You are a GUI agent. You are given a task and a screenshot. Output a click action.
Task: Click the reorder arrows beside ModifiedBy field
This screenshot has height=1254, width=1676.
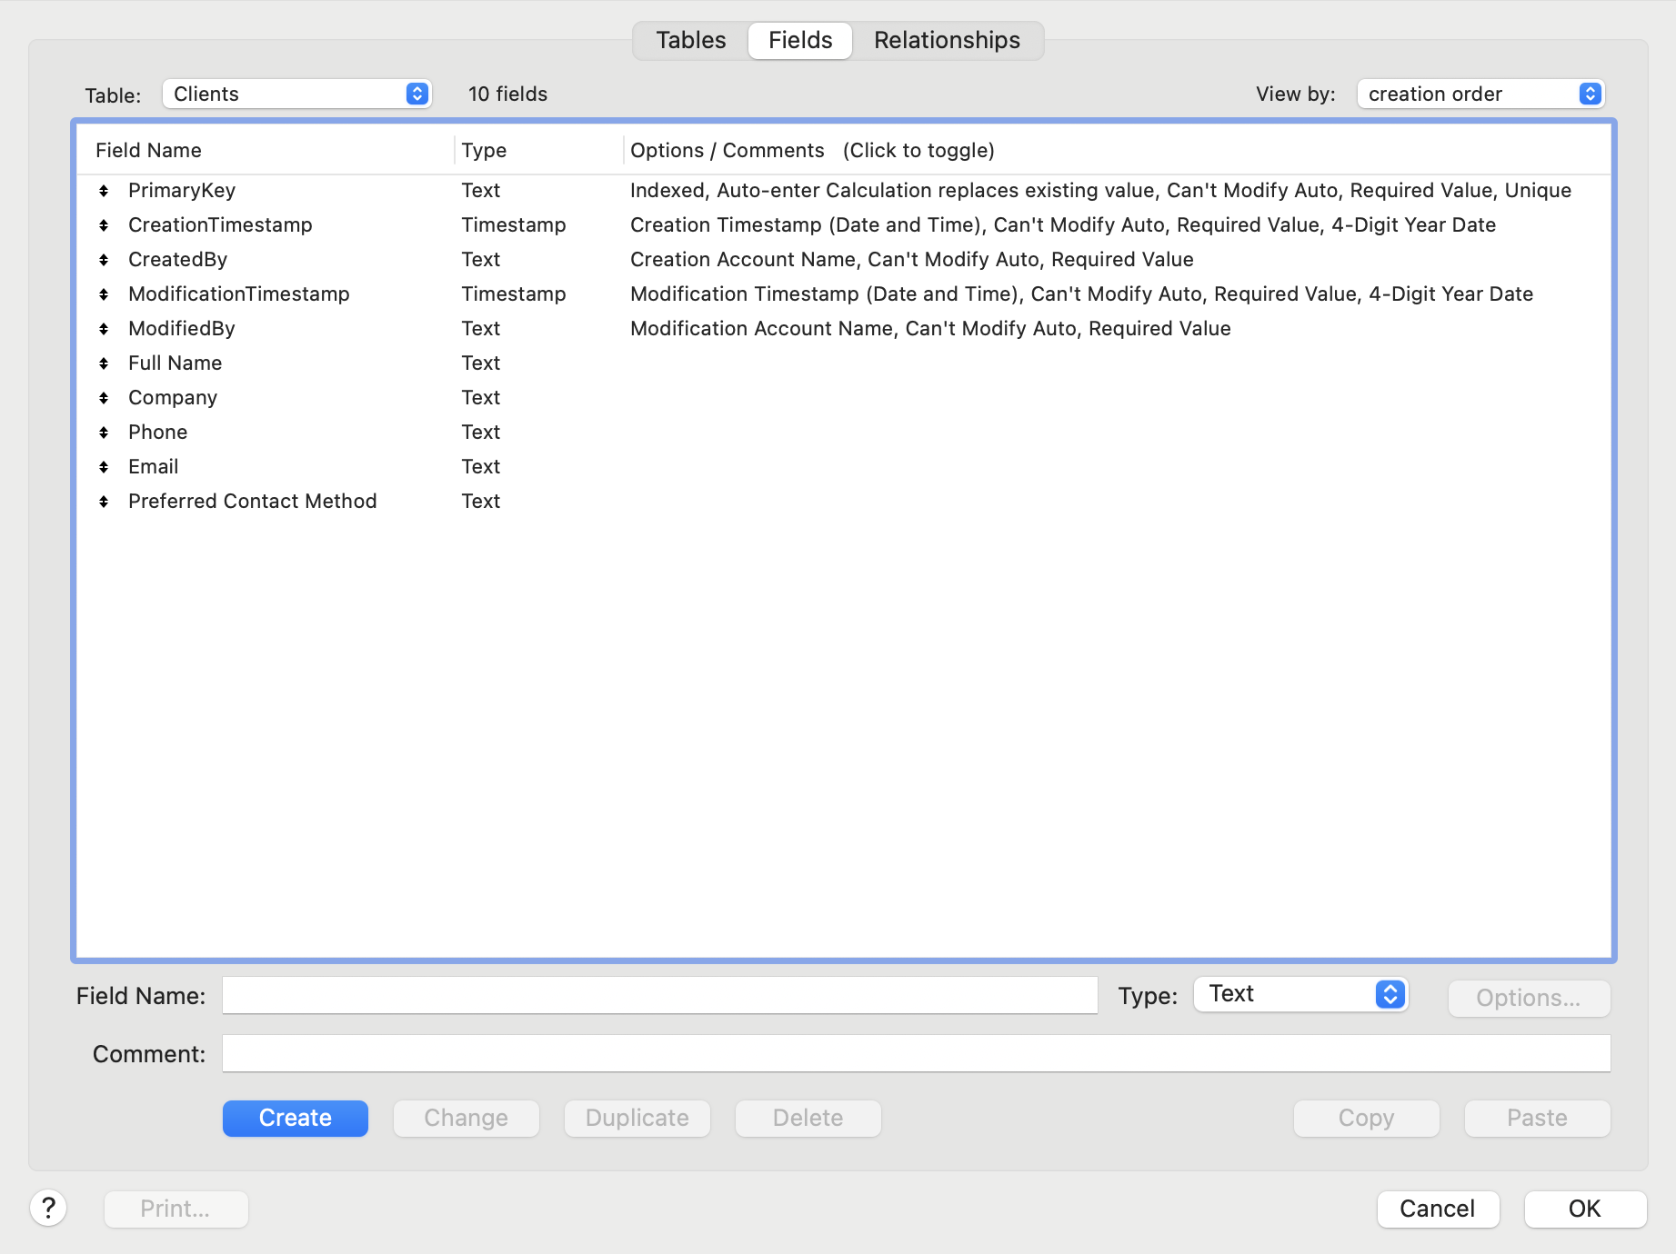tap(103, 329)
